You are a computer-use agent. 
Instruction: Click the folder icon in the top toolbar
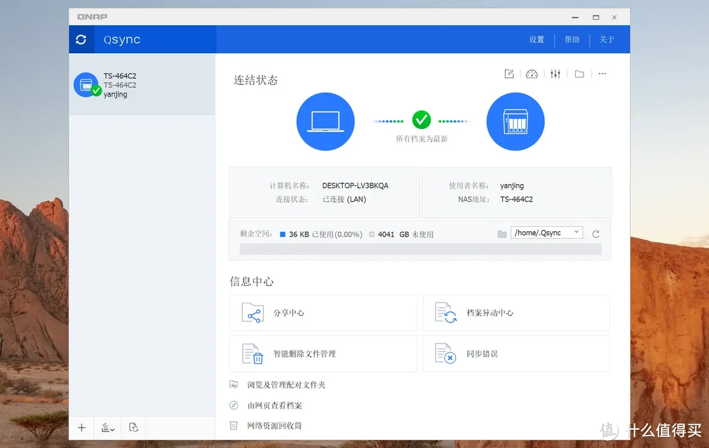(579, 74)
